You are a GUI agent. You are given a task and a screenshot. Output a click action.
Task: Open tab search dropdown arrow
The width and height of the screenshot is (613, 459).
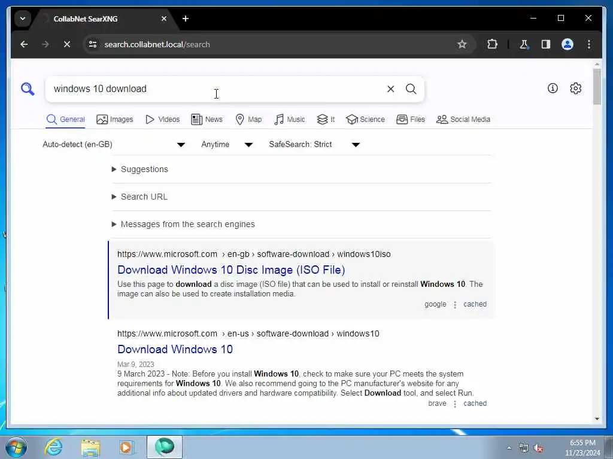23,19
